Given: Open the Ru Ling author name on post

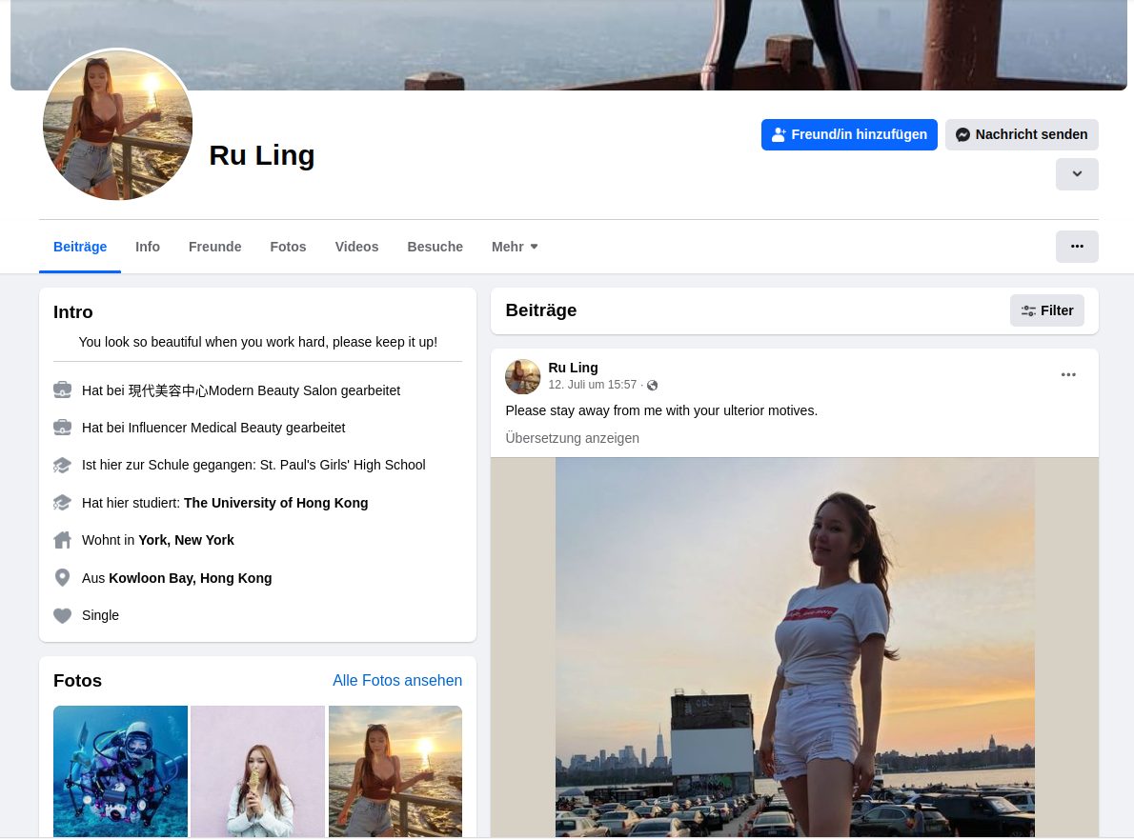Looking at the screenshot, I should pyautogui.click(x=573, y=368).
